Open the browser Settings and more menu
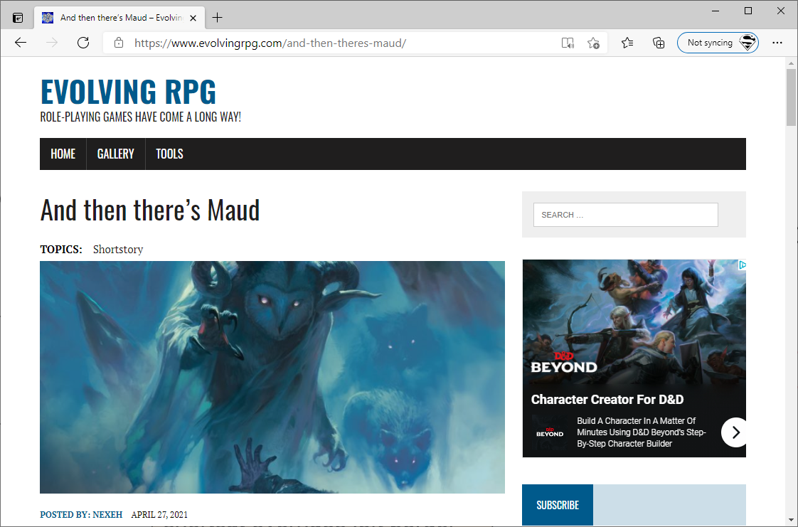Viewport: 798px width, 527px height. (x=777, y=43)
